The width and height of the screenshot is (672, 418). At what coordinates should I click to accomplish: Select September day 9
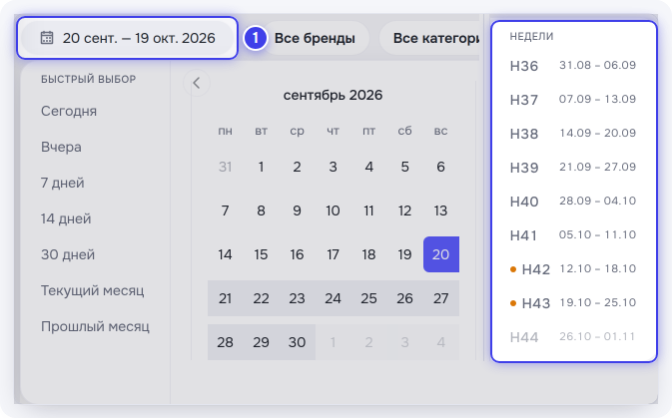point(297,210)
